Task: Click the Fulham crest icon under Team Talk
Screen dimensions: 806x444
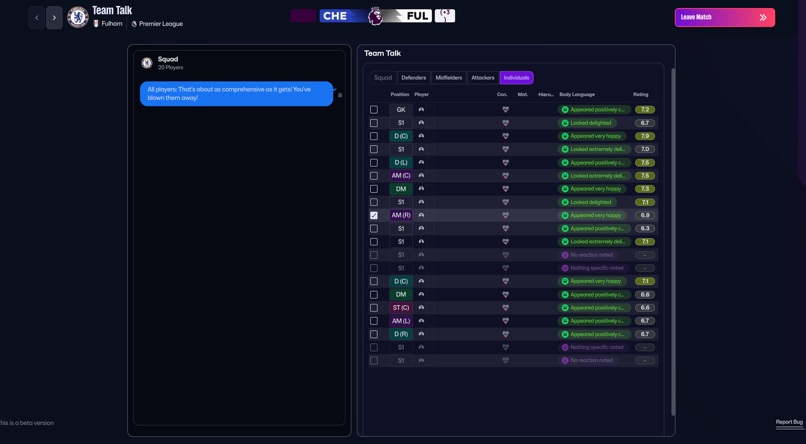Action: 96,24
